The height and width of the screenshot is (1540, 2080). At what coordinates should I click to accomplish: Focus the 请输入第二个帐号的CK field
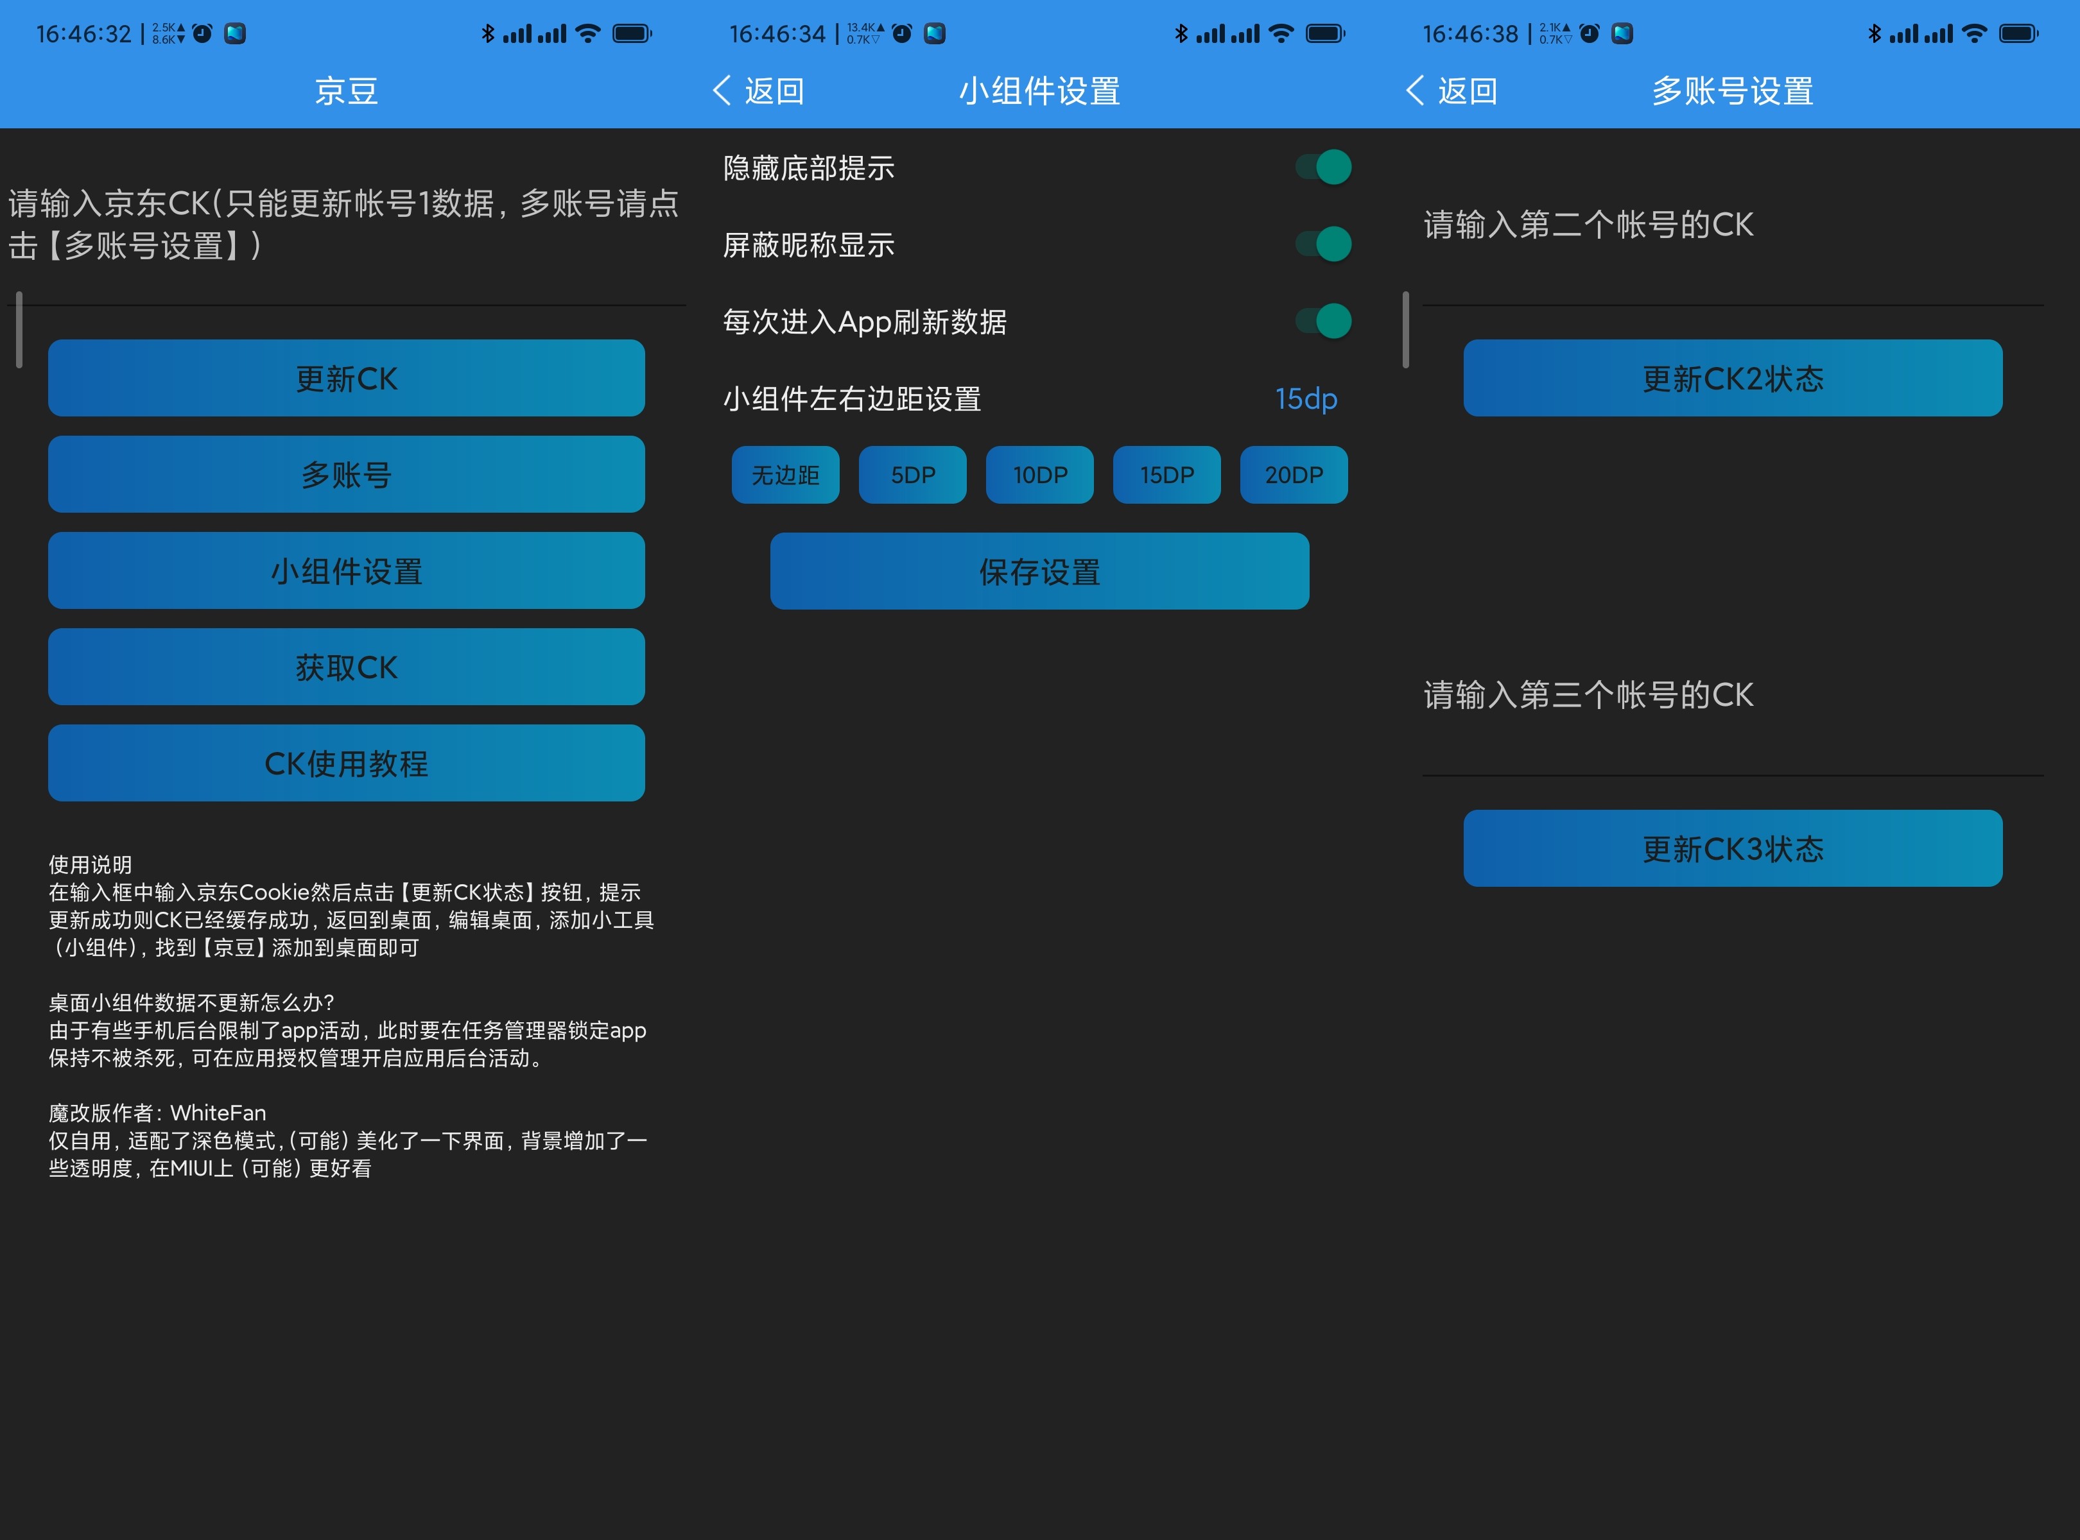tap(1733, 226)
